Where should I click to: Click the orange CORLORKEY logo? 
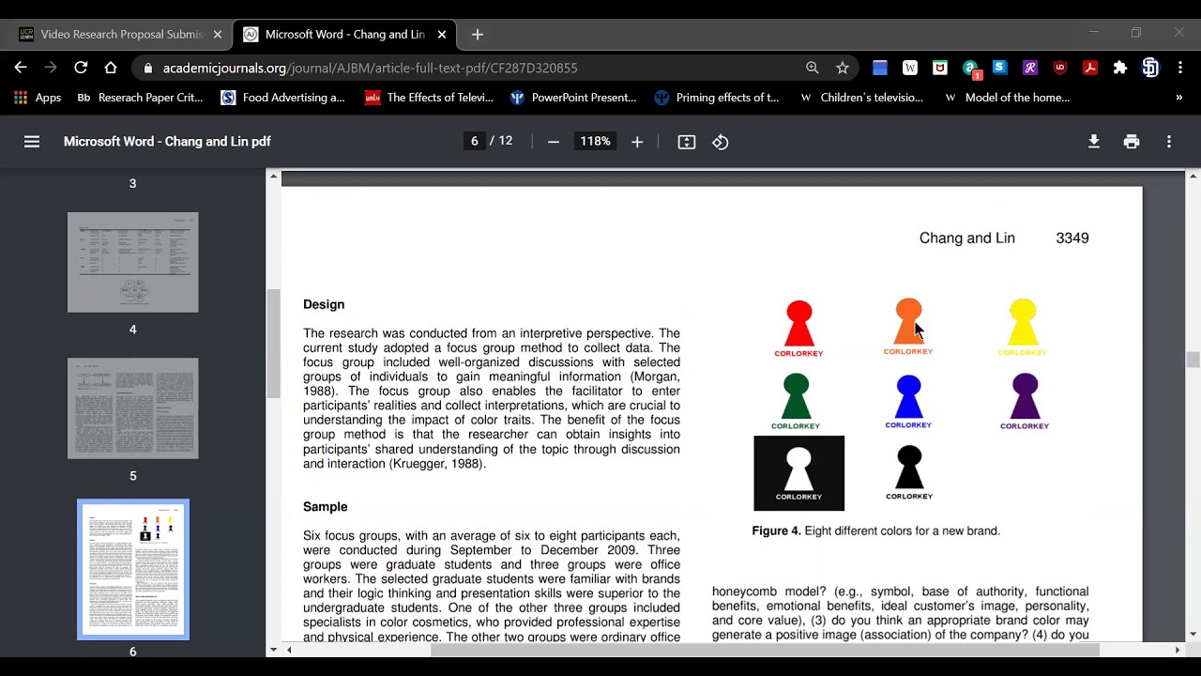click(x=908, y=327)
